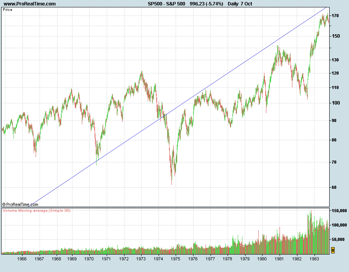Click the 1973 year label on time axis
Screen dimensions: 349x272
point(141,259)
